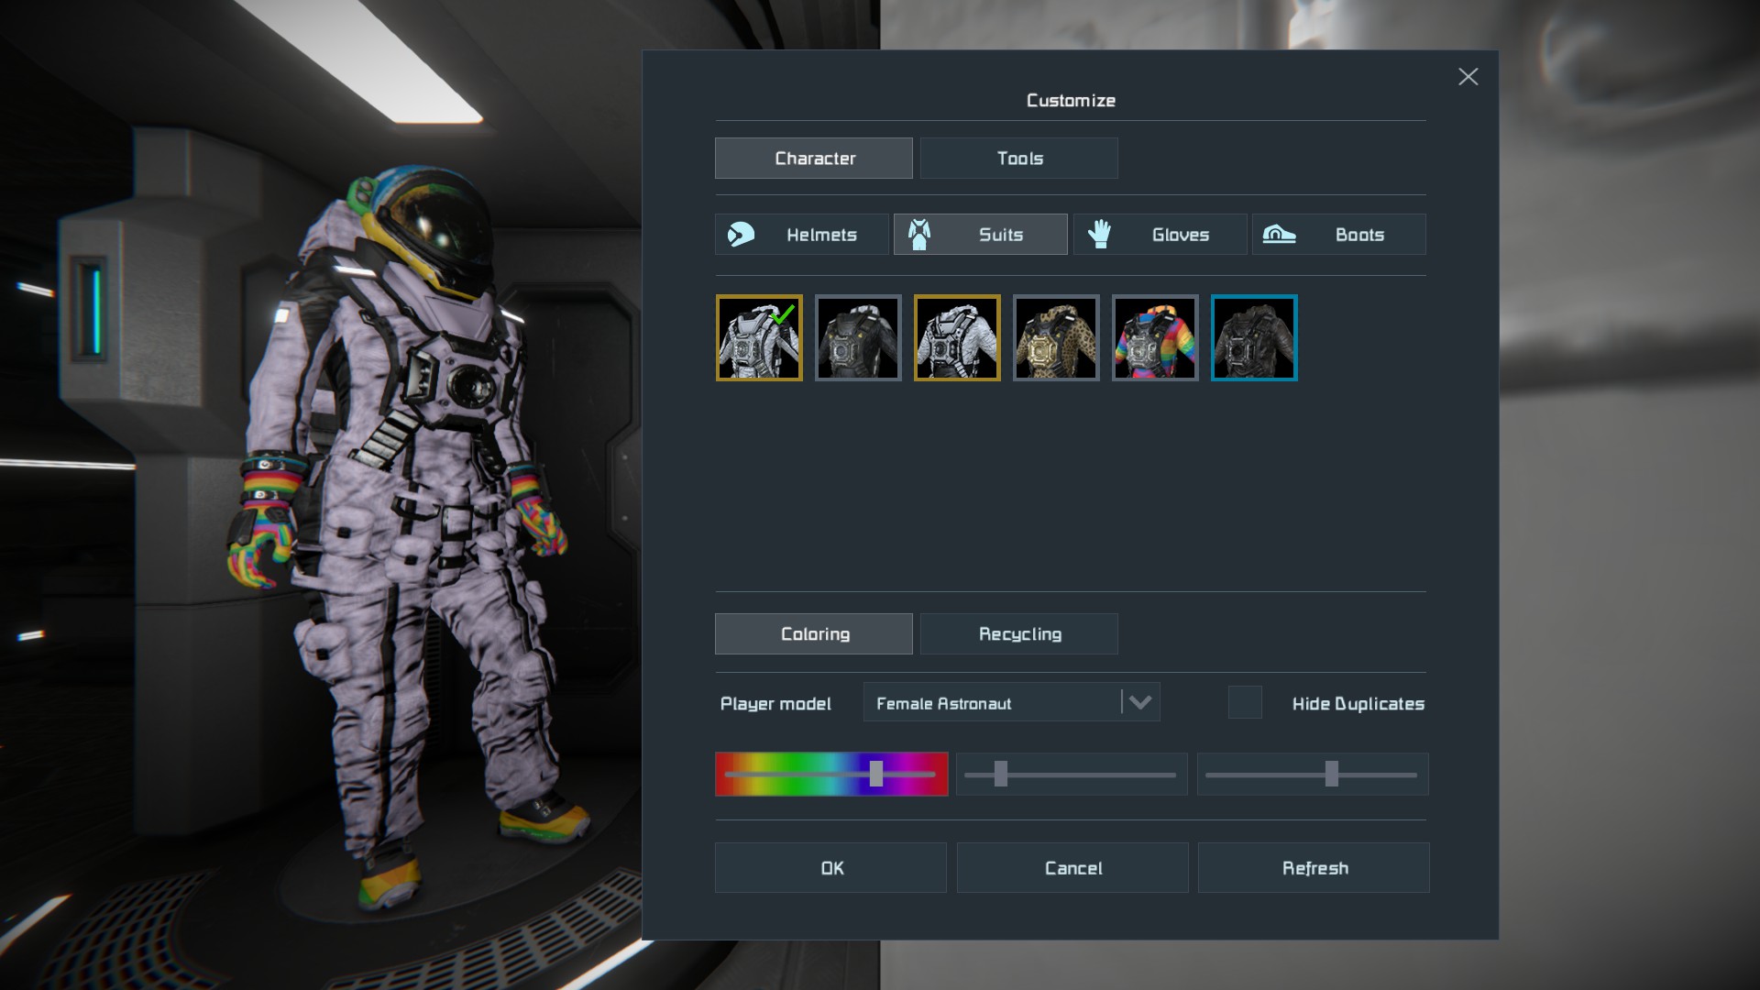Choose the dark suit with blue border
This screenshot has height=990, width=1760.
pyautogui.click(x=1254, y=338)
